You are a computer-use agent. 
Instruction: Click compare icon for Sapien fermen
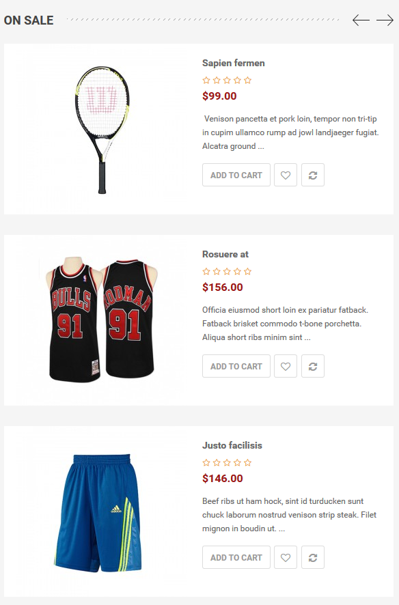pyautogui.click(x=312, y=175)
